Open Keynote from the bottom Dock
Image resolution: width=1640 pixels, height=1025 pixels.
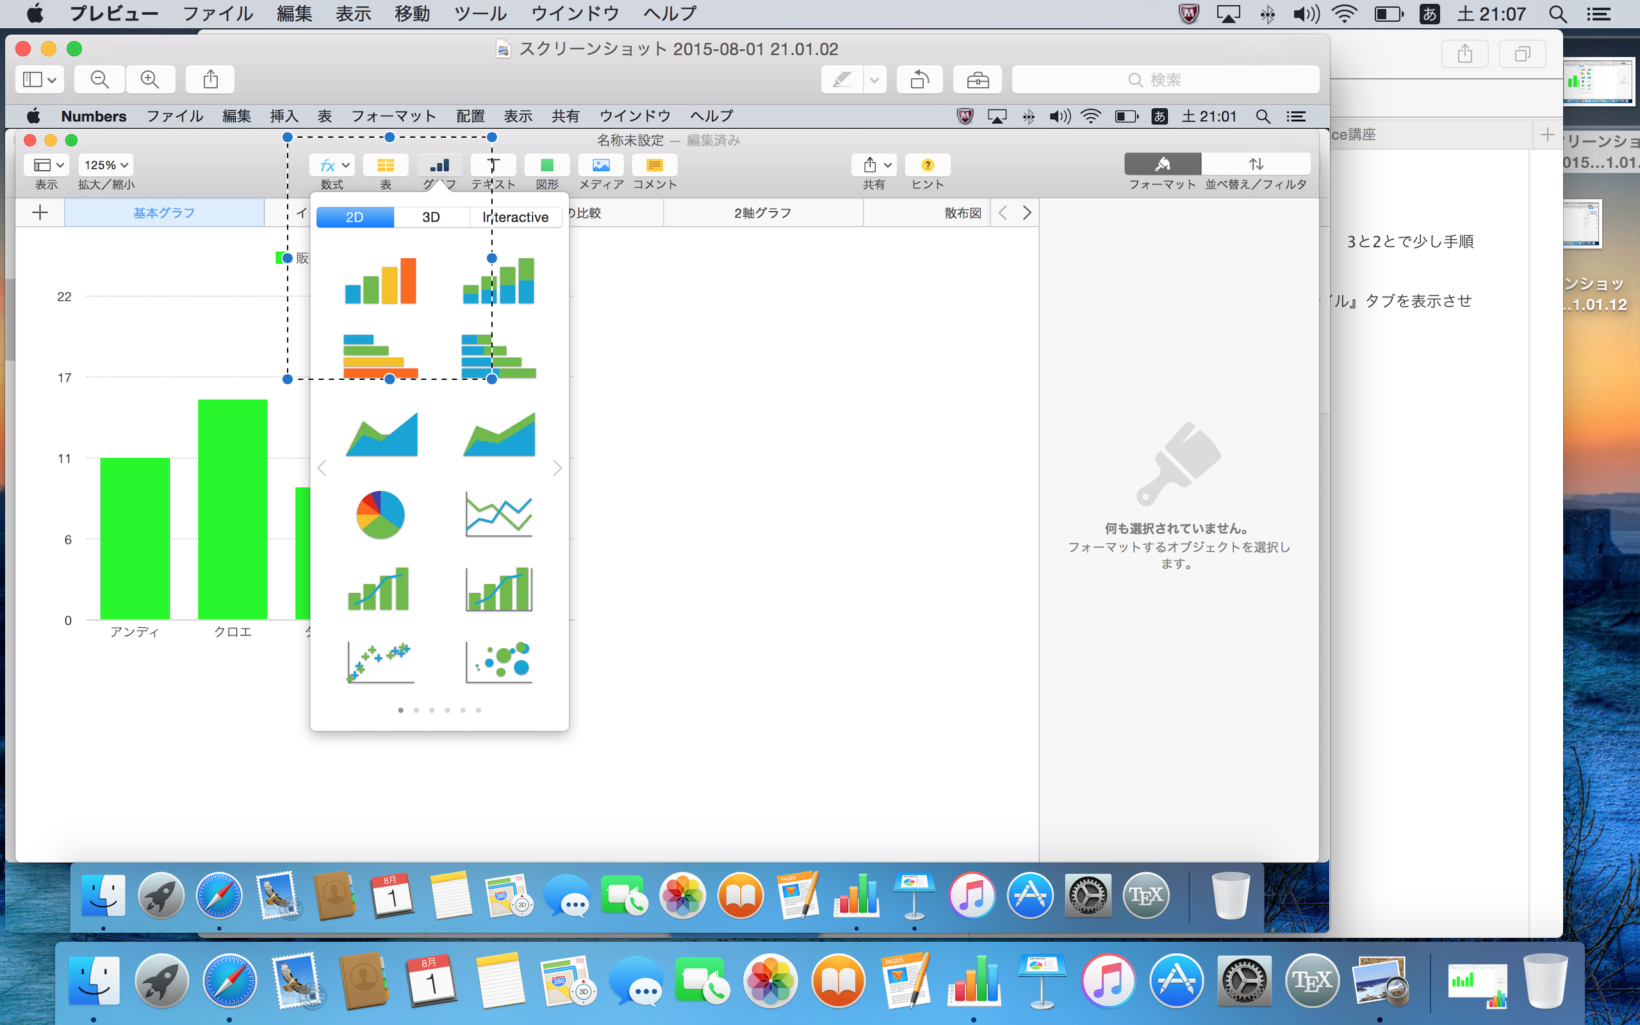pos(1041,981)
